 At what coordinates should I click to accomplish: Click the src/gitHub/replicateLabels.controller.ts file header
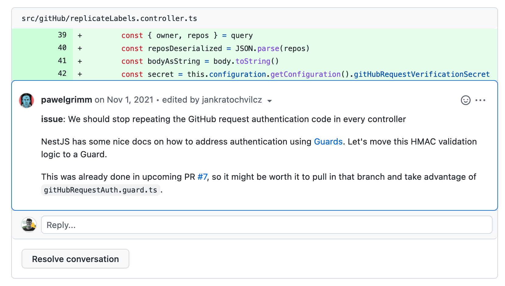tap(109, 18)
